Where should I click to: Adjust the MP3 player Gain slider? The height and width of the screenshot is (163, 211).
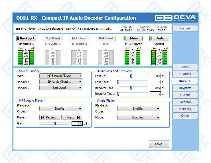[54, 124]
